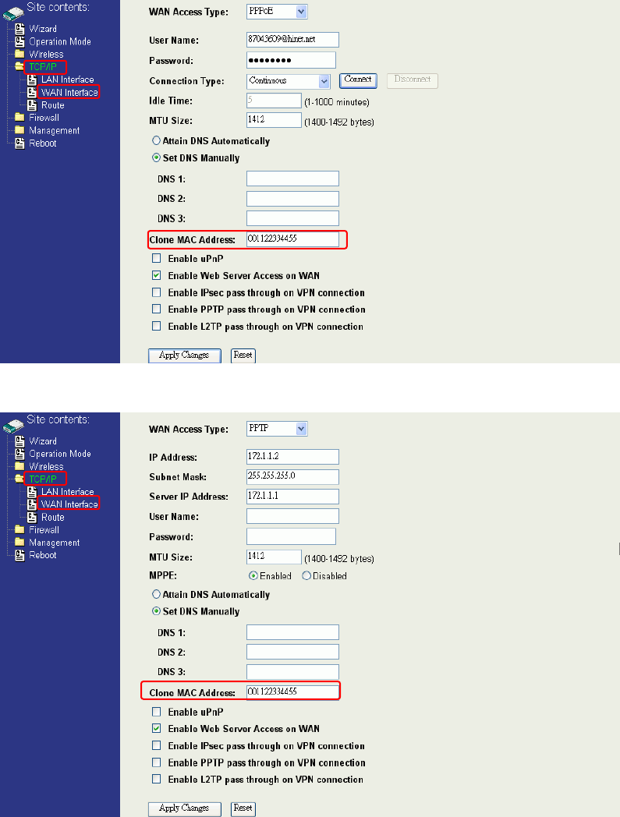The width and height of the screenshot is (620, 817).
Task: Click the Wireless folder icon in the lower panel
Action: pyautogui.click(x=19, y=466)
